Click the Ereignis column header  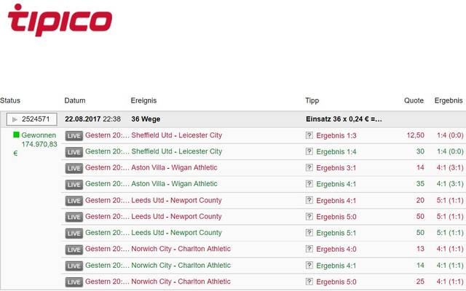pos(143,100)
